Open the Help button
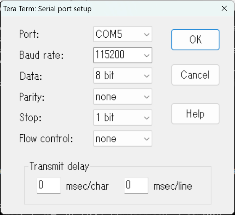Viewport: 235px width, 215px height. click(x=195, y=113)
